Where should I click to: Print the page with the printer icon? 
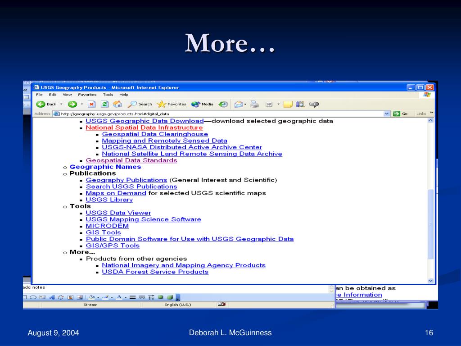click(x=254, y=104)
